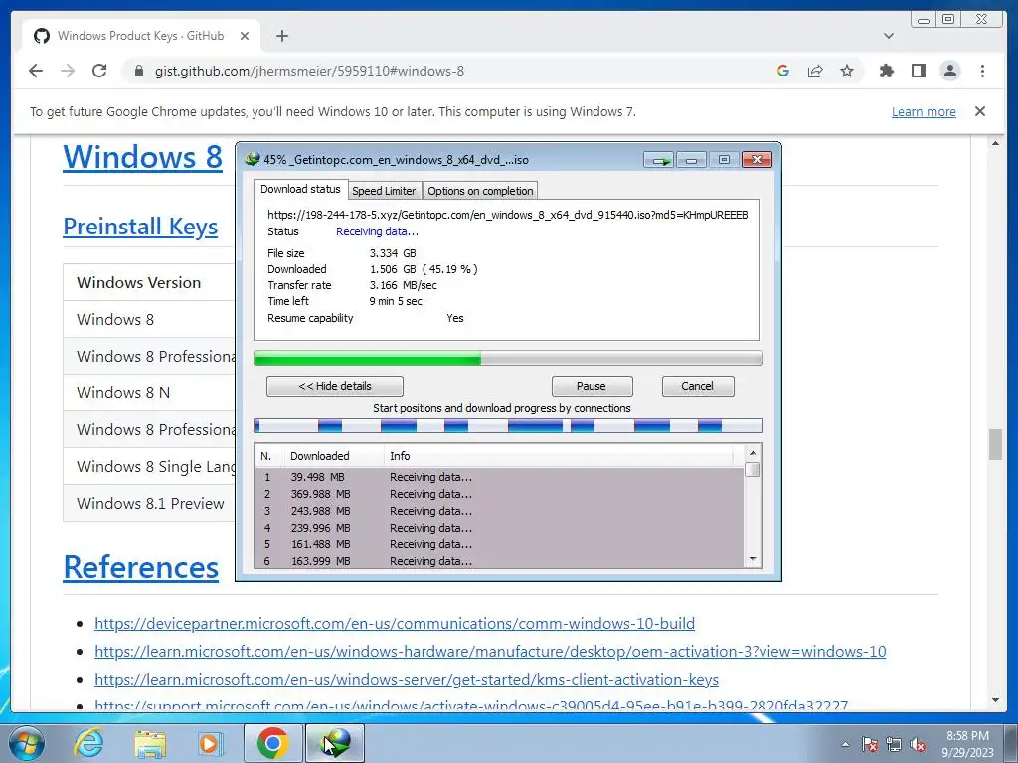
Task: Open the Chrome extensions puzzle icon
Action: pos(886,71)
